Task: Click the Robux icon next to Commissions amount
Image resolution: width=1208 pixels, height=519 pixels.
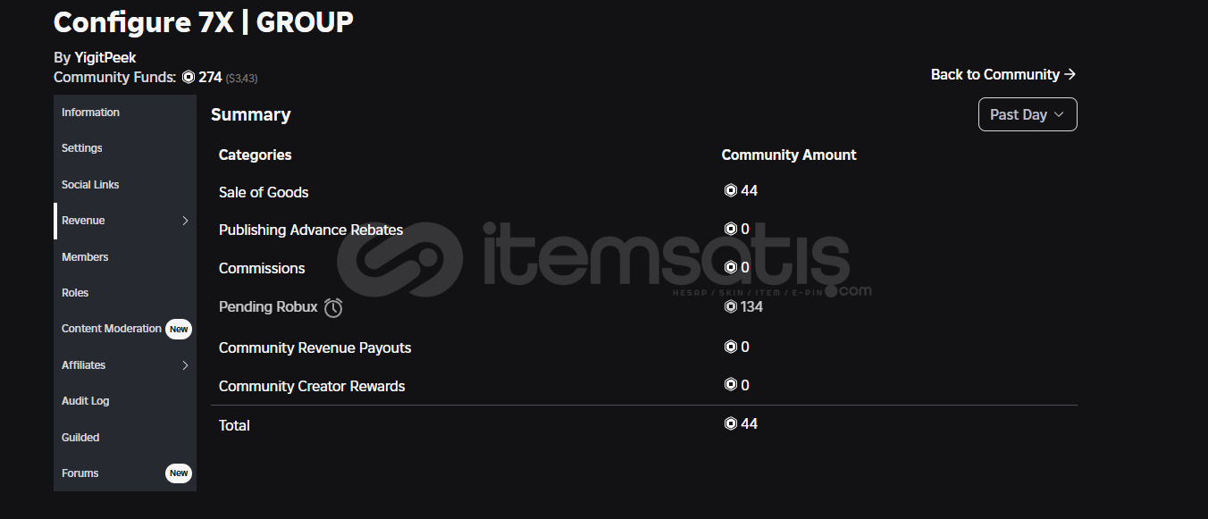Action: 730,268
